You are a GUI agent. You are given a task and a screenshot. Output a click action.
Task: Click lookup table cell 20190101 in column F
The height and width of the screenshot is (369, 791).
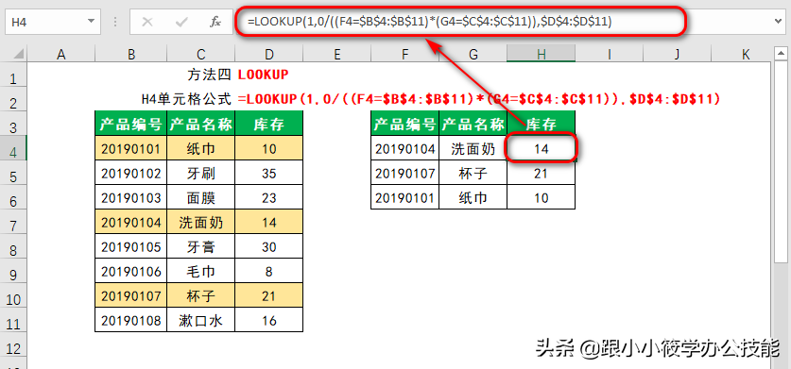pyautogui.click(x=405, y=197)
